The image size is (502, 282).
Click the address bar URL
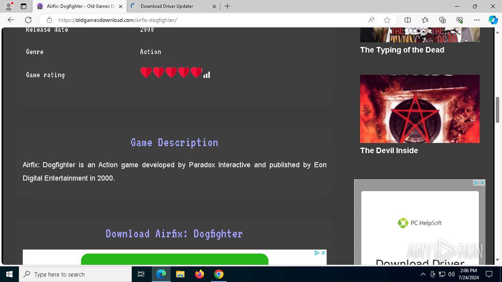point(118,20)
